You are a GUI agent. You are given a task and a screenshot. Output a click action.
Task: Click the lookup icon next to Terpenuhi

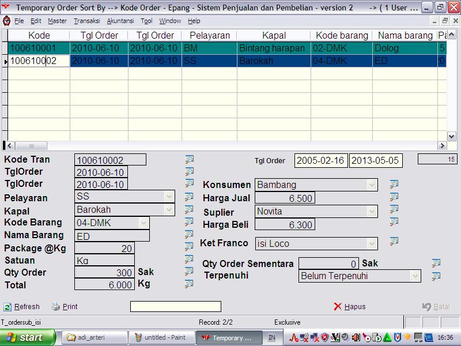coord(436,276)
